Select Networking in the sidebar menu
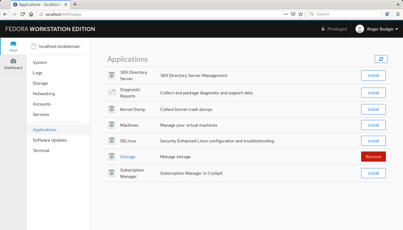 [44, 94]
